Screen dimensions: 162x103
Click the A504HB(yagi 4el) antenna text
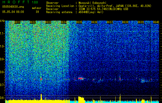tap(91, 12)
